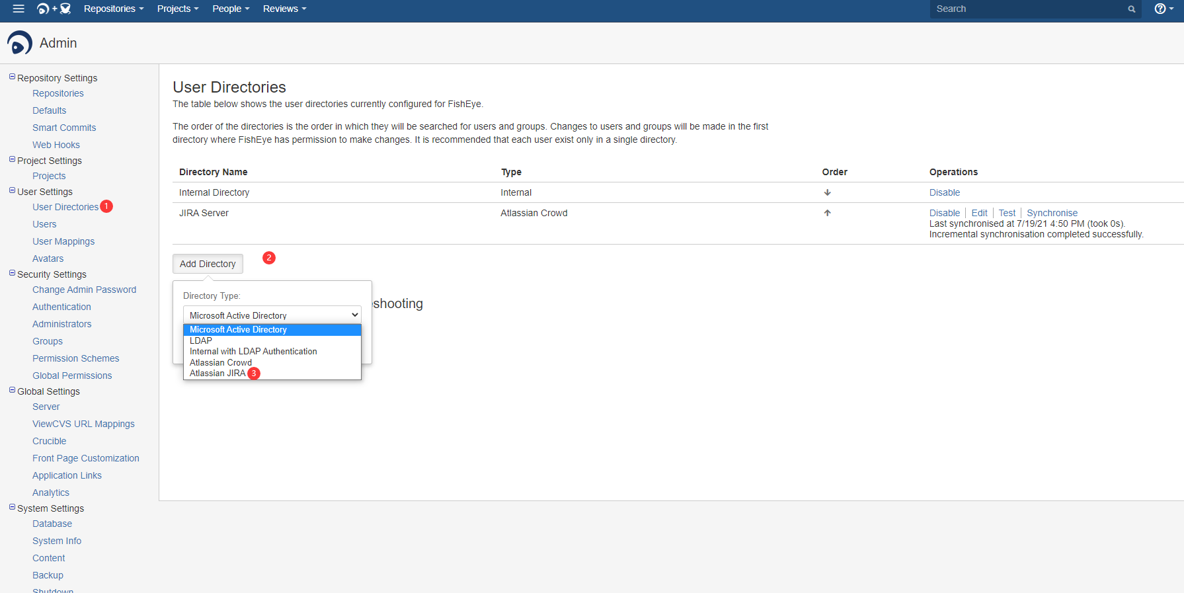This screenshot has width=1184, height=593.
Task: Move Internal Directory down with arrow
Action: click(x=827, y=192)
